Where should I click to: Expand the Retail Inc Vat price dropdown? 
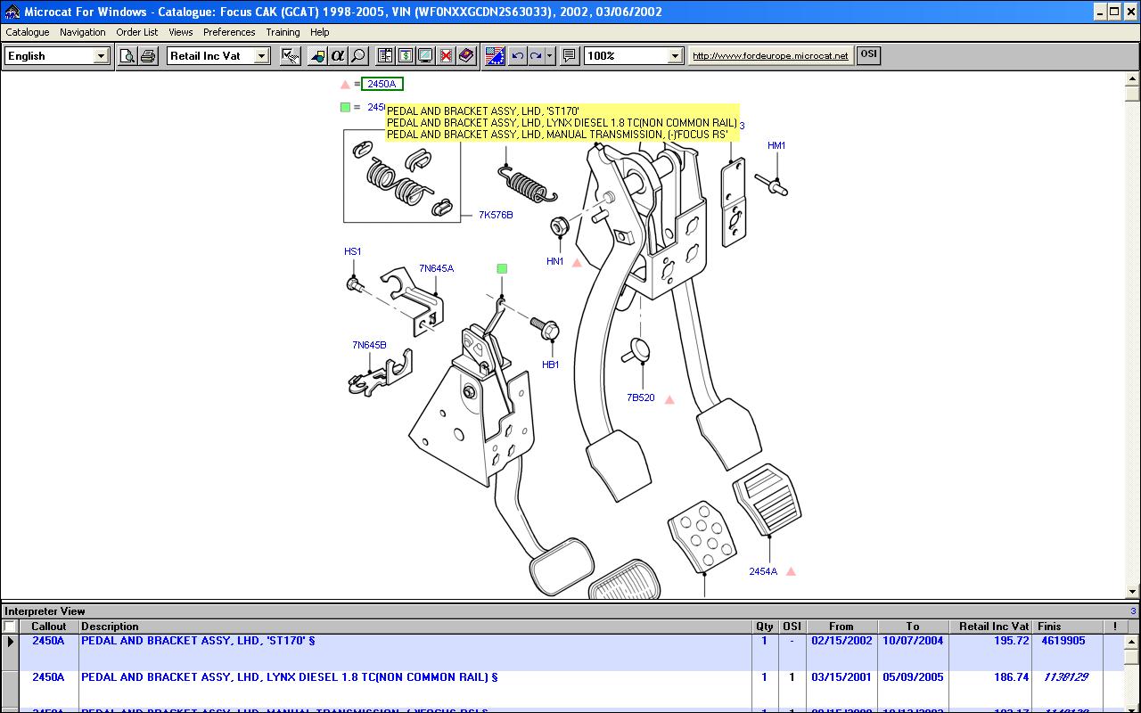(x=261, y=56)
